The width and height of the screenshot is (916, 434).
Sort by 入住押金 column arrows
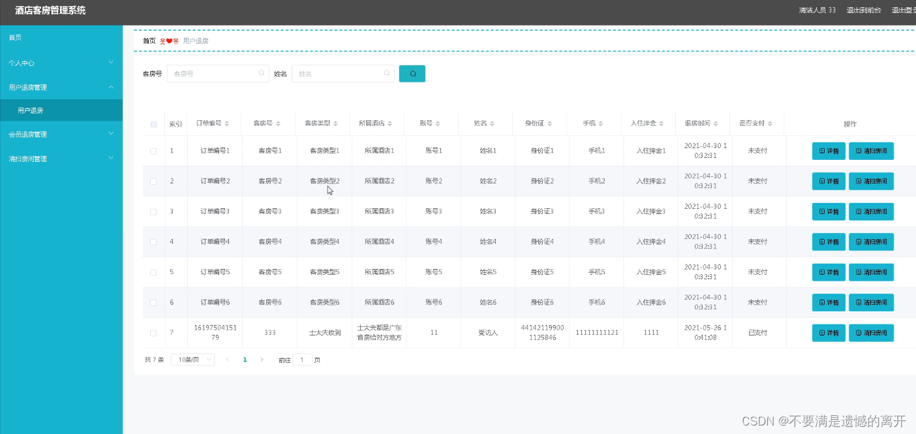pyautogui.click(x=662, y=123)
